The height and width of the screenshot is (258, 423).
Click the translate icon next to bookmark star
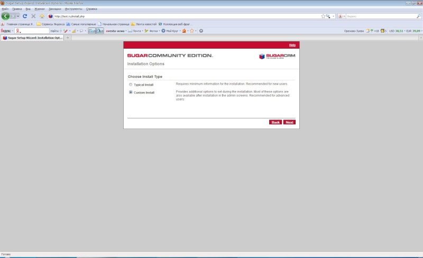328,16
